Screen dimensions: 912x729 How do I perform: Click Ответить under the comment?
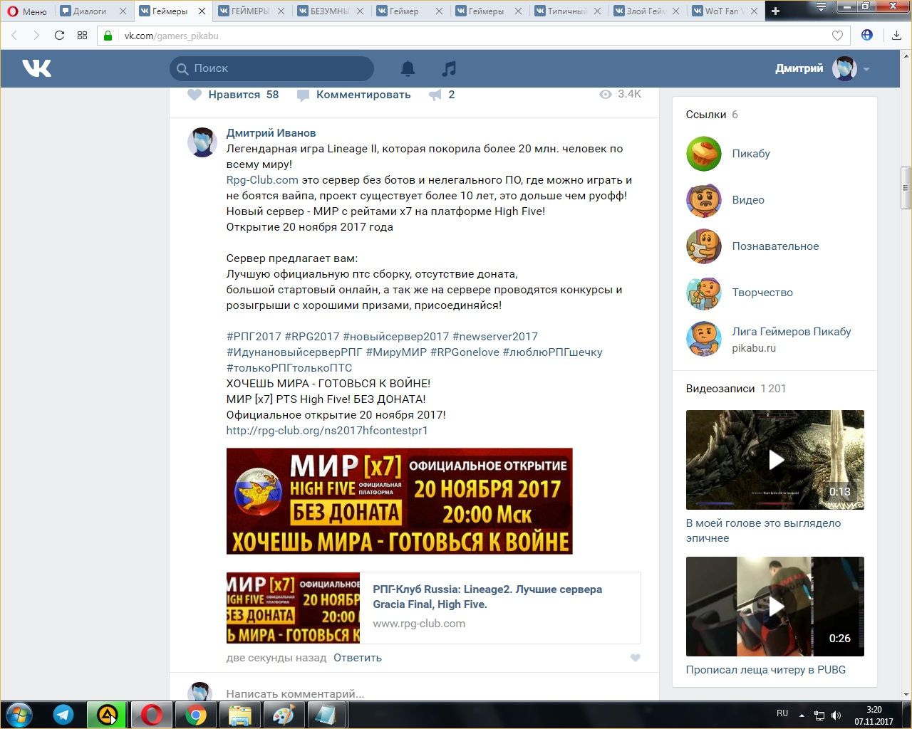(x=358, y=658)
